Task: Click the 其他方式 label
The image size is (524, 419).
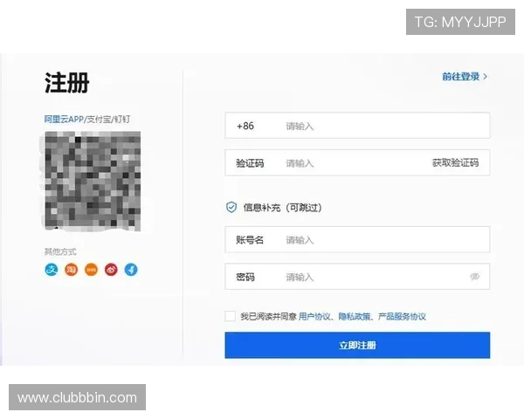Action: pos(60,251)
